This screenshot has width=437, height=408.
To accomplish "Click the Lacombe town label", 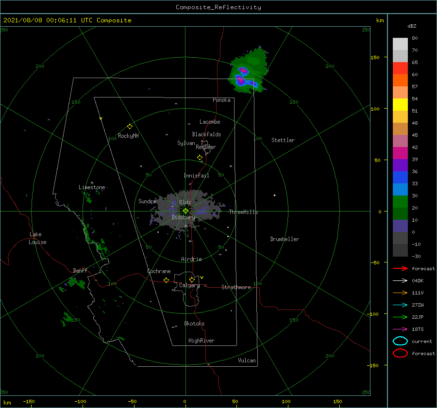I will click(210, 122).
